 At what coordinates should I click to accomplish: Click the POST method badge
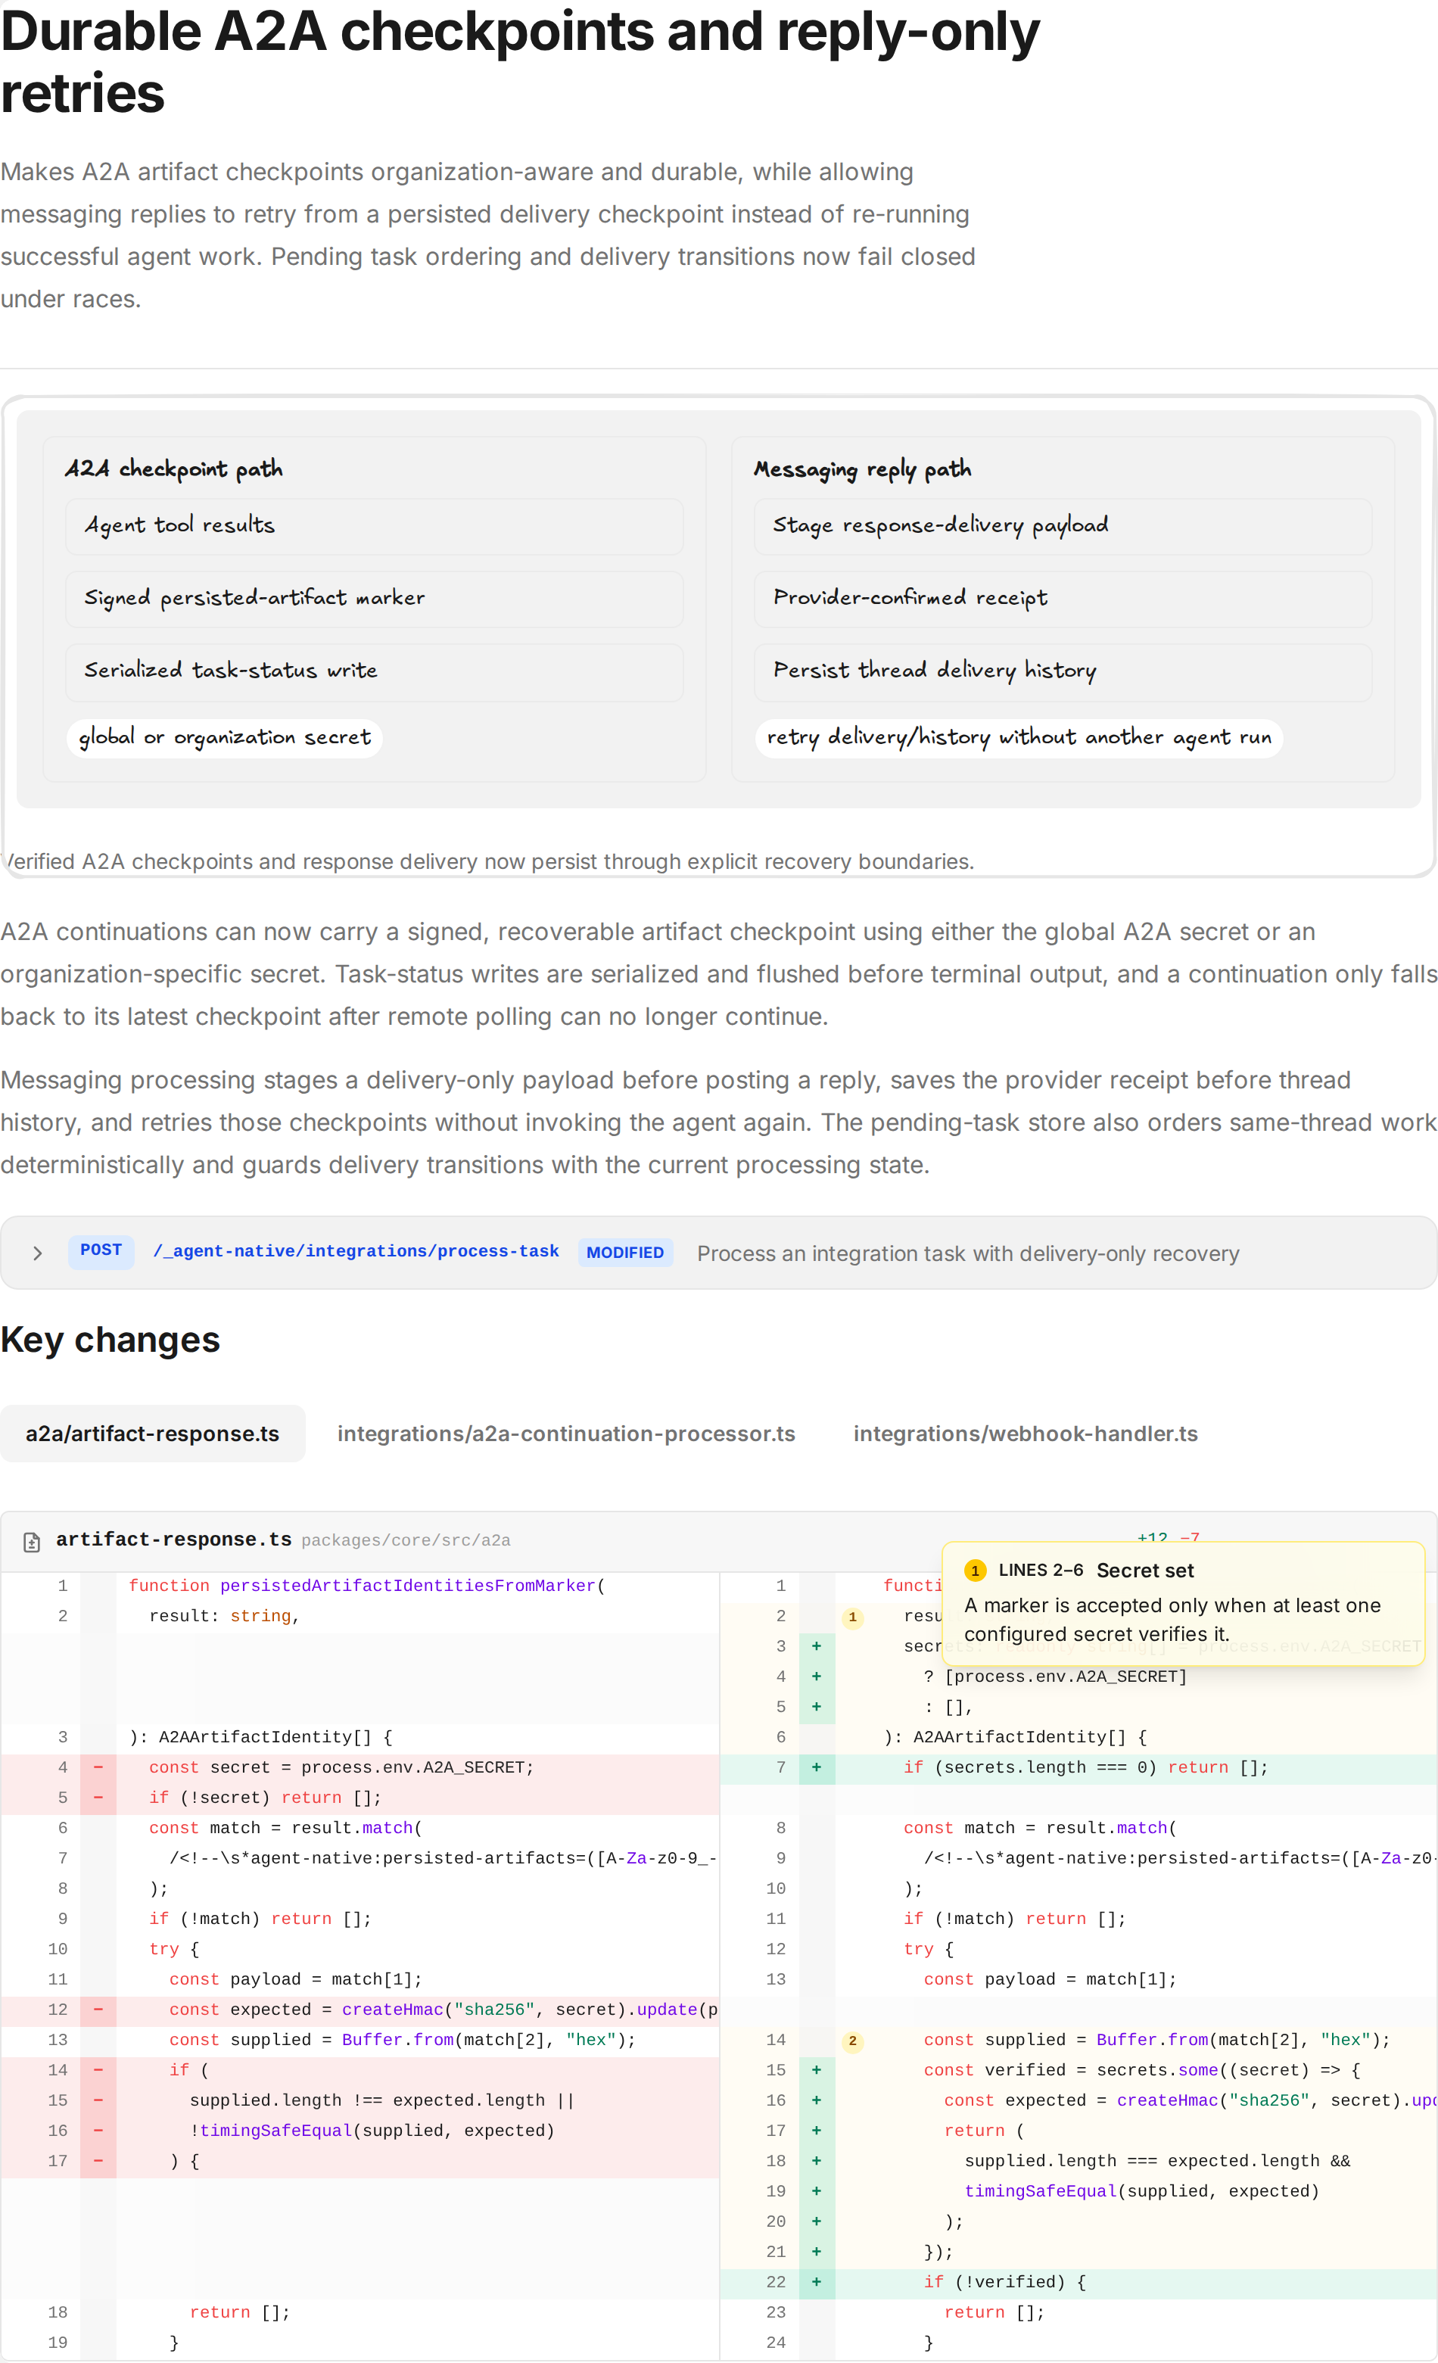pyautogui.click(x=101, y=1250)
